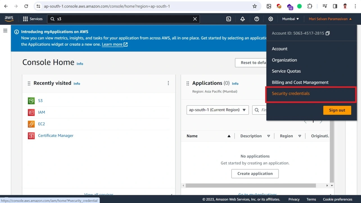361x203 pixels.
Task: View site information icon in address bar
Action: pos(39,6)
